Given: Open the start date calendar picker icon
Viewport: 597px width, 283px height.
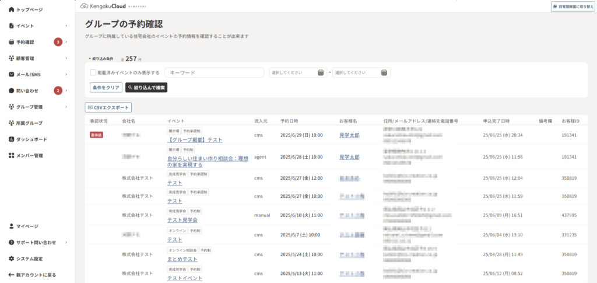Looking at the screenshot, I should pyautogui.click(x=321, y=72).
